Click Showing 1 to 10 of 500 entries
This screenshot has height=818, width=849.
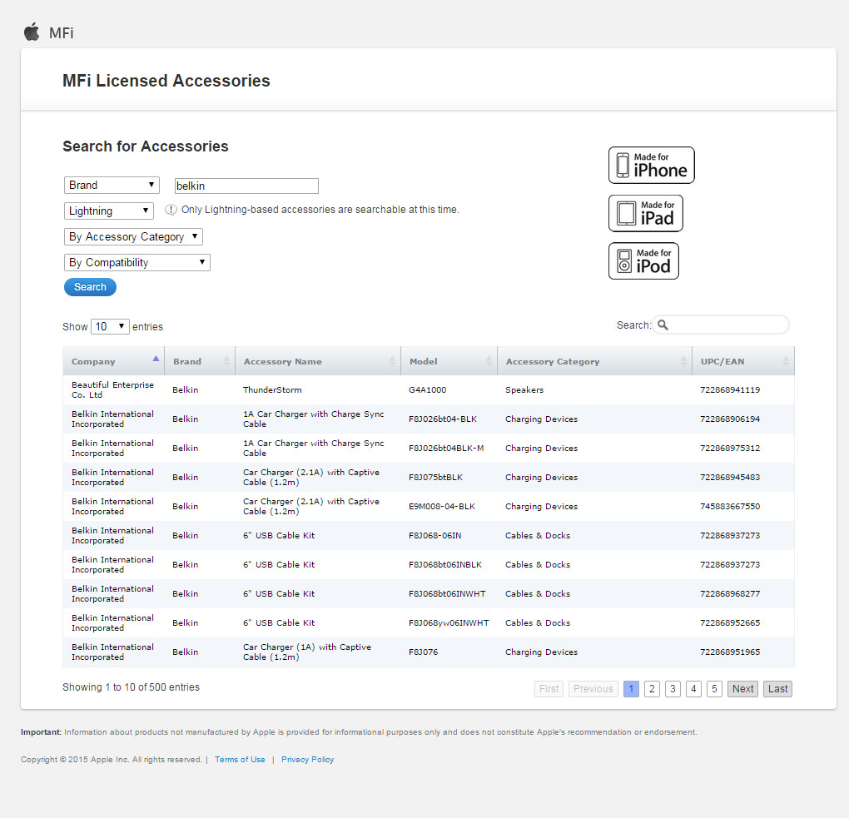[x=131, y=687]
